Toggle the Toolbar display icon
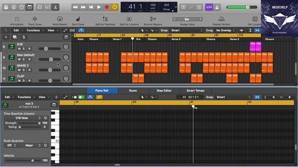Viewport: 298px width, 167px height. 29,7
